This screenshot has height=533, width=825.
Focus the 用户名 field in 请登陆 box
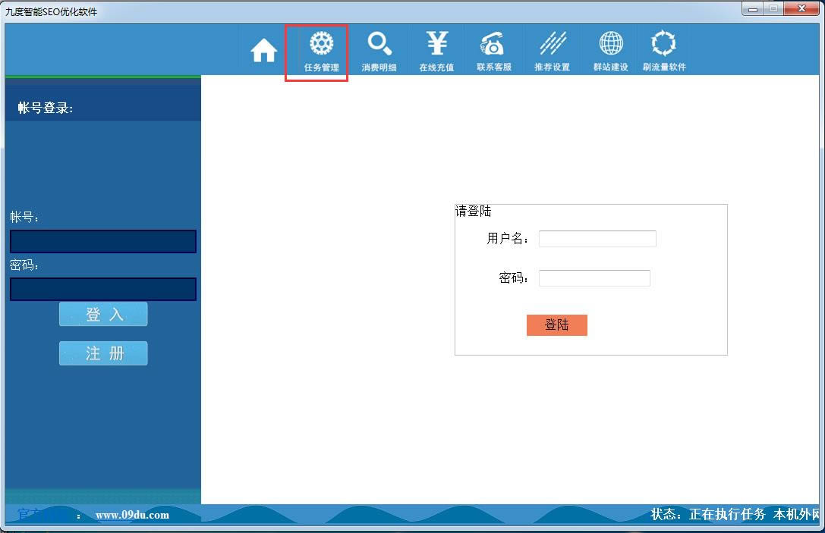coord(597,239)
